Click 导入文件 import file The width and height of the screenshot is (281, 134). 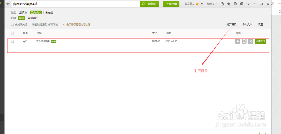(247, 24)
